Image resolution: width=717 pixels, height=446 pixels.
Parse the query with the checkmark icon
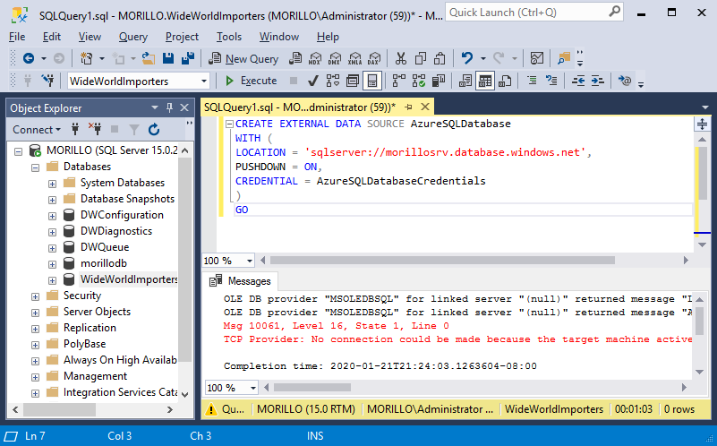point(312,81)
